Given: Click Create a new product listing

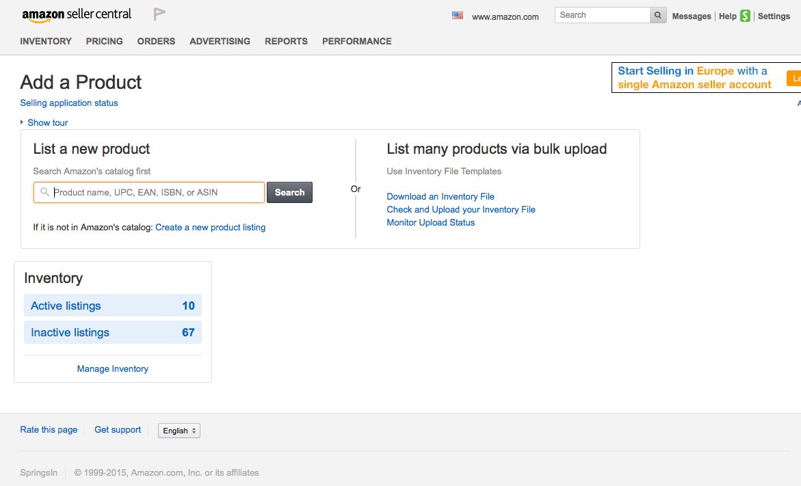Looking at the screenshot, I should point(211,227).
